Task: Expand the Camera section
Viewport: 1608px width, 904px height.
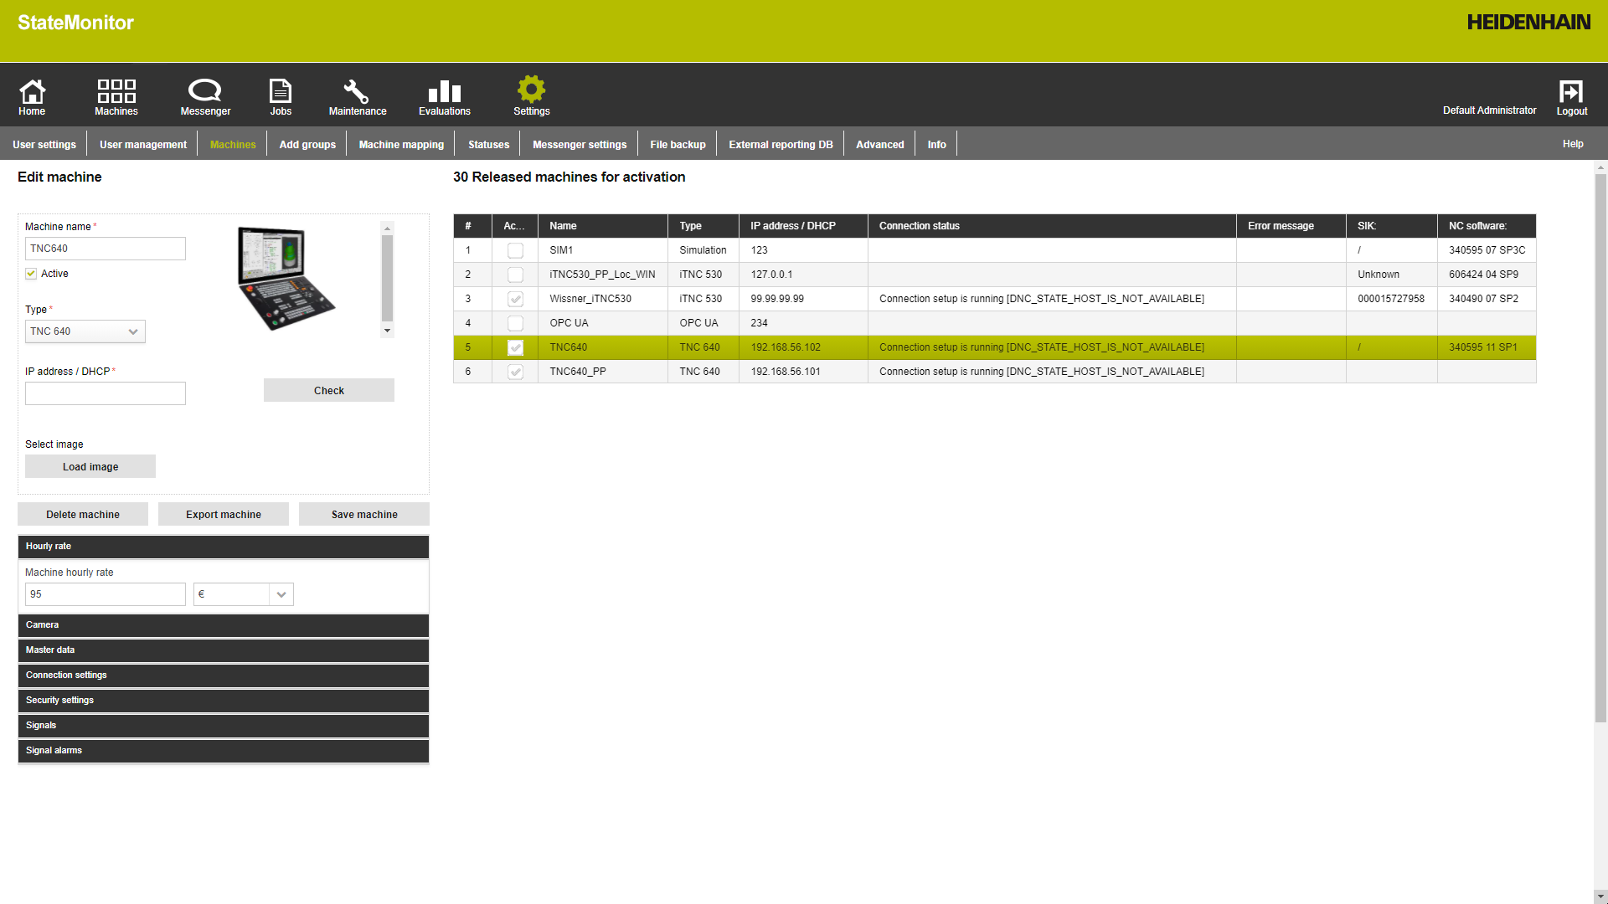Action: 224,625
